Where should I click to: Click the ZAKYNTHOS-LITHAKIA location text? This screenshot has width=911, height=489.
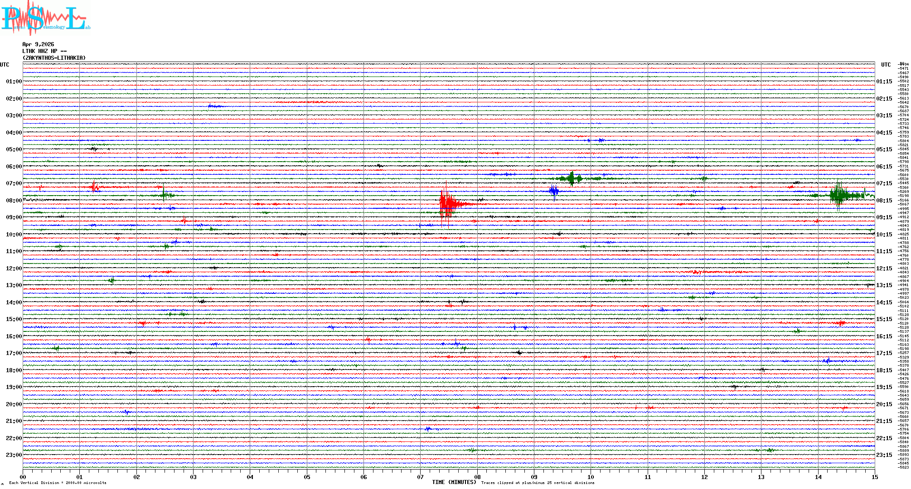tap(54, 58)
